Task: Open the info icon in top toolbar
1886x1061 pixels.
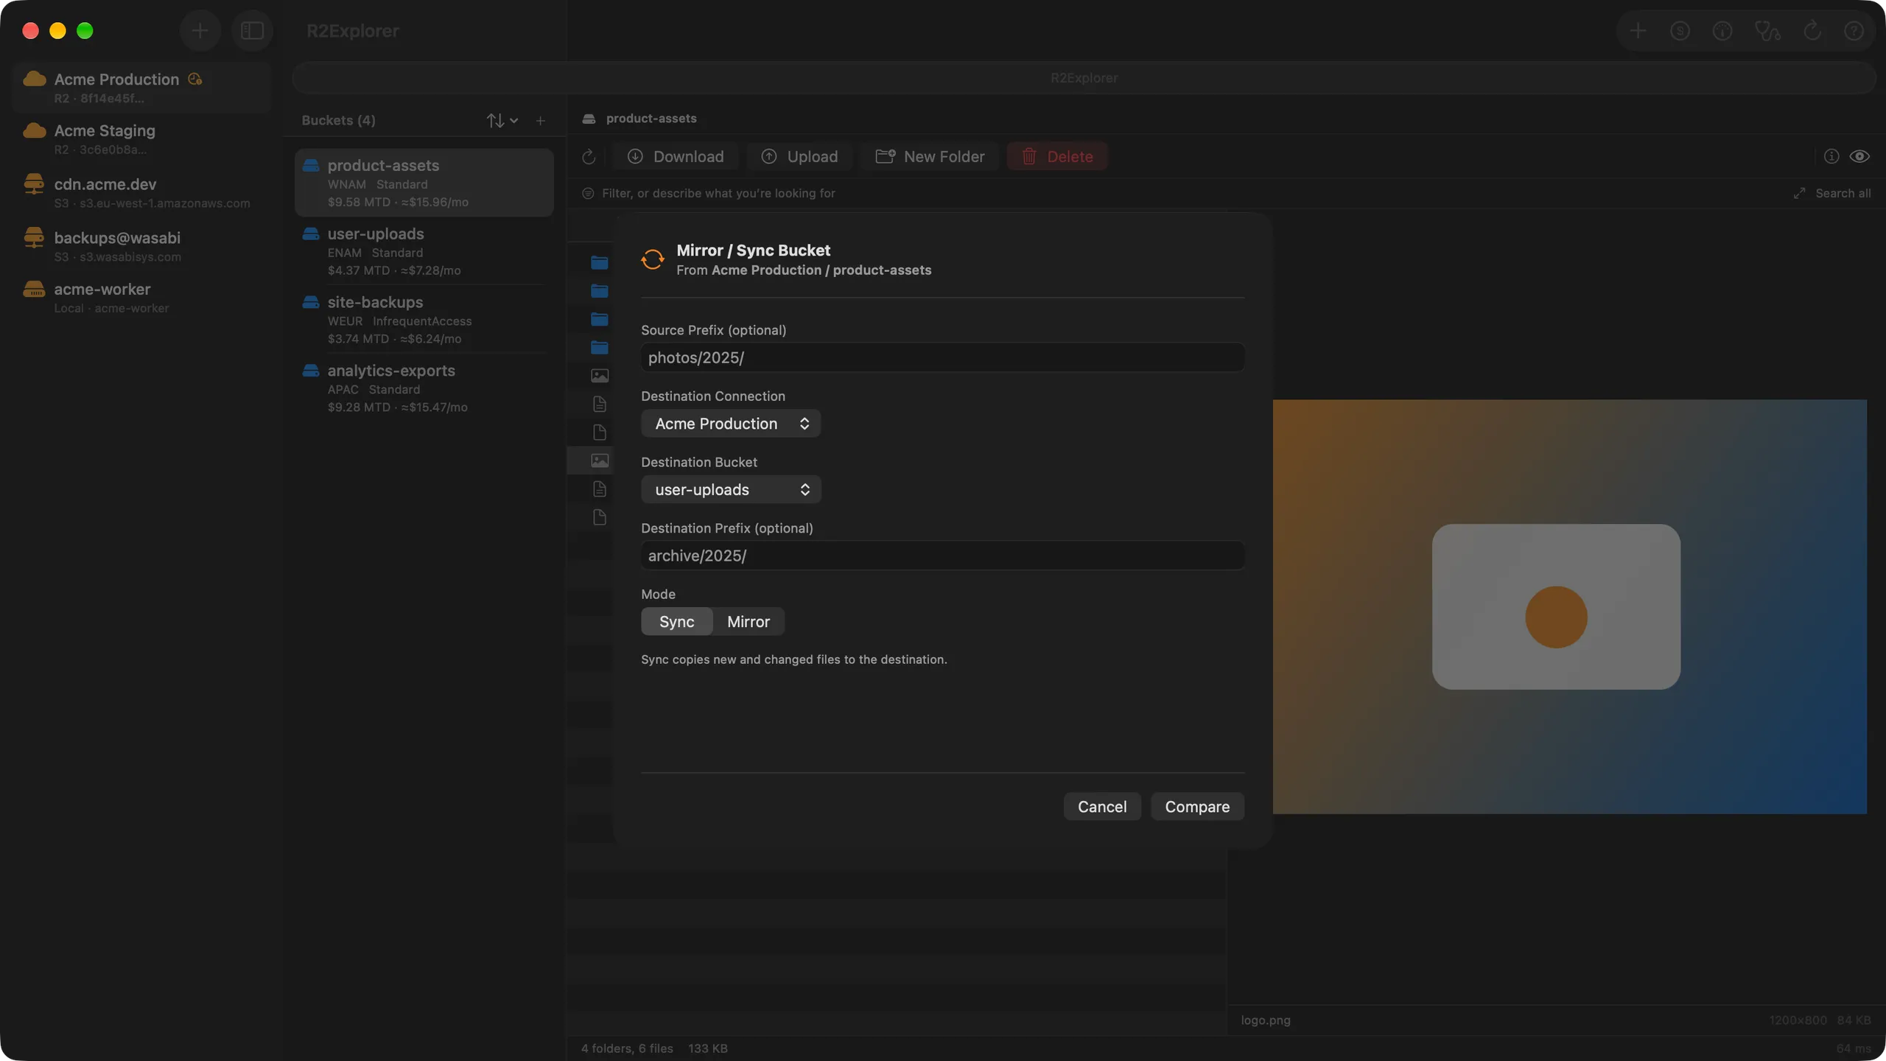Action: (1722, 31)
